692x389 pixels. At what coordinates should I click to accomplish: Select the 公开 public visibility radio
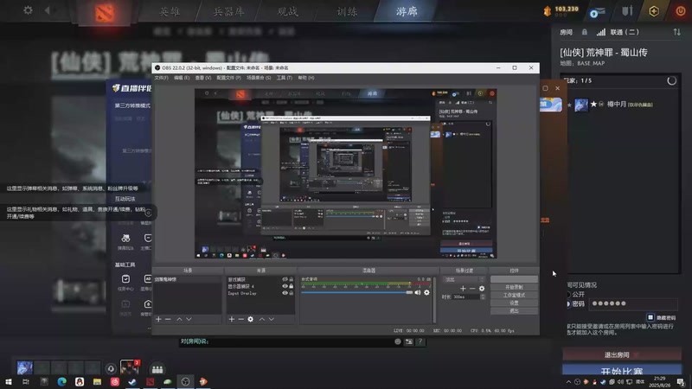click(568, 294)
